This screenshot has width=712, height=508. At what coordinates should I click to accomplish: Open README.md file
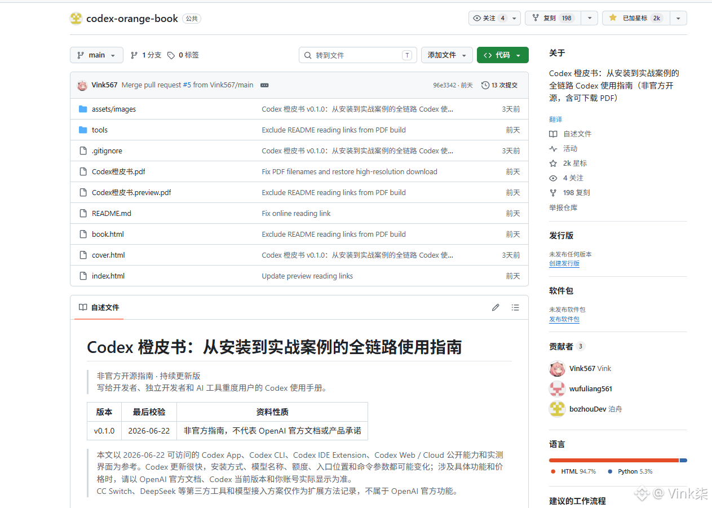[112, 213]
